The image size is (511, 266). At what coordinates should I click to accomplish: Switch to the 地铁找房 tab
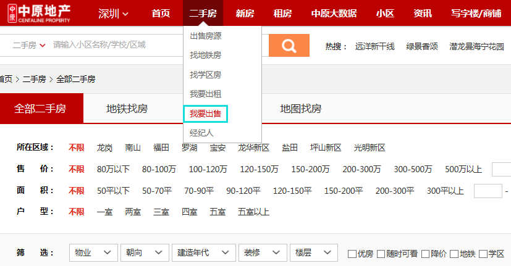click(x=127, y=109)
